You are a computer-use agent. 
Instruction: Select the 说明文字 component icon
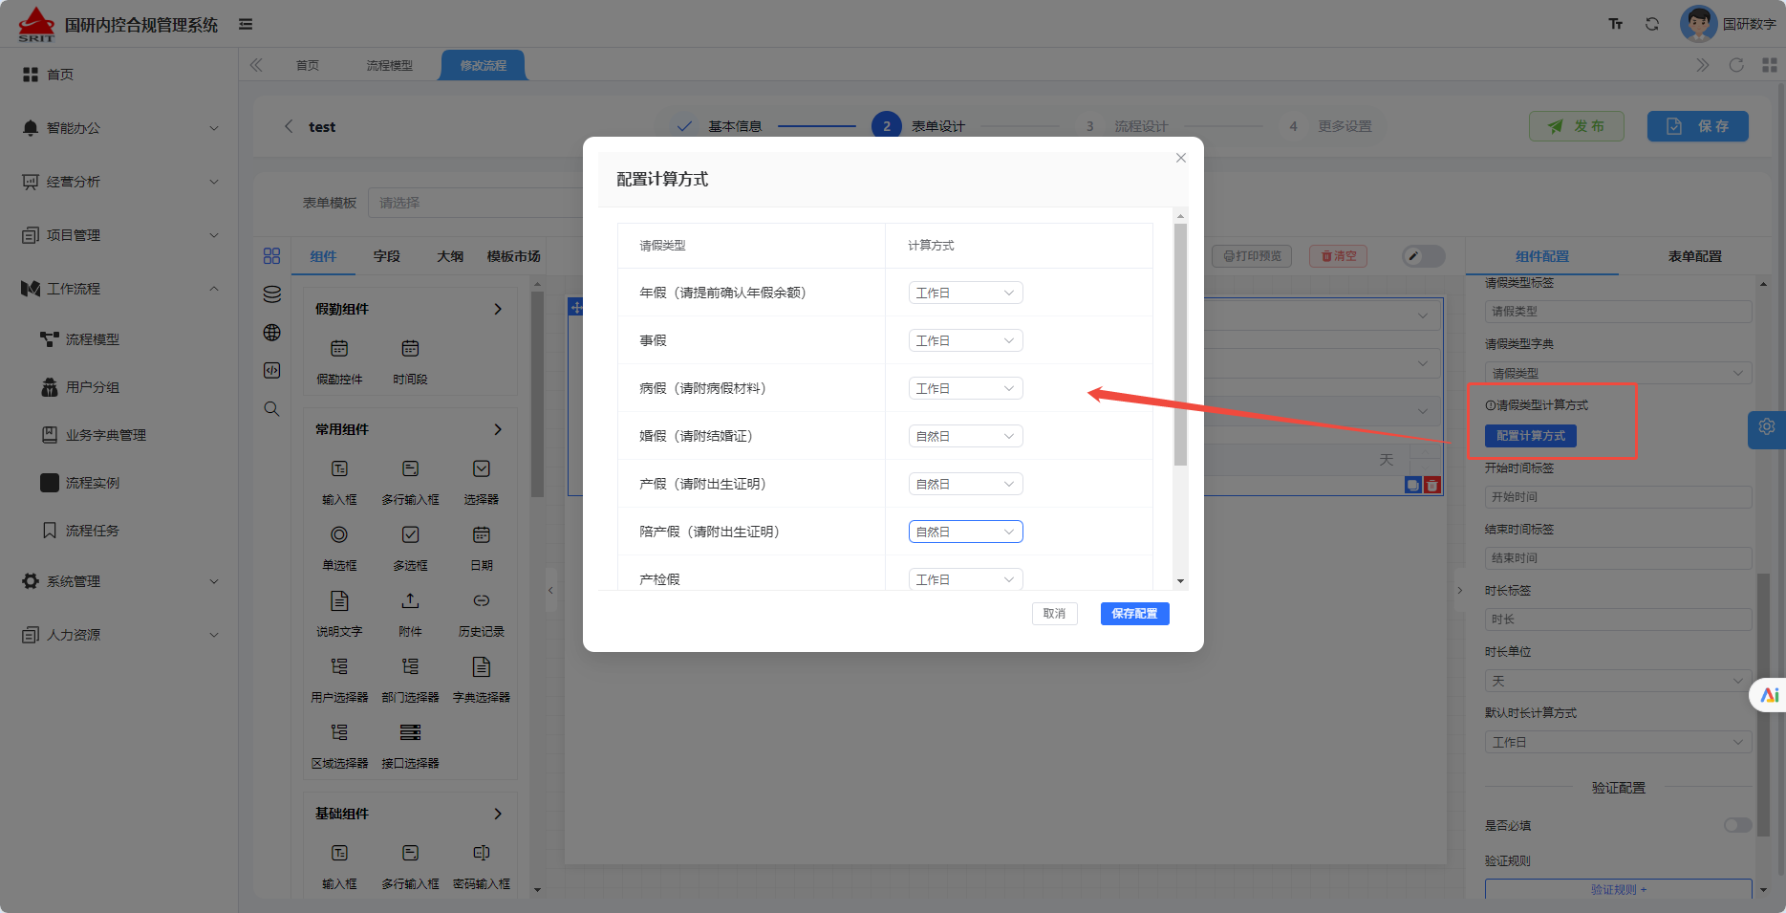click(339, 600)
